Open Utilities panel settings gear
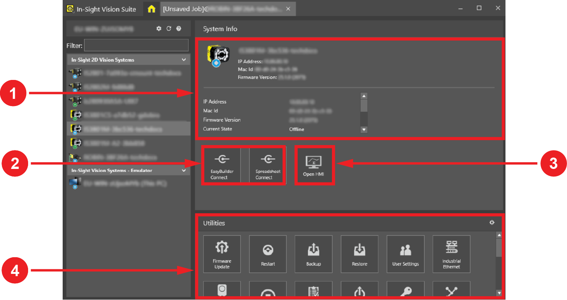The height and width of the screenshot is (300, 567). tap(492, 223)
